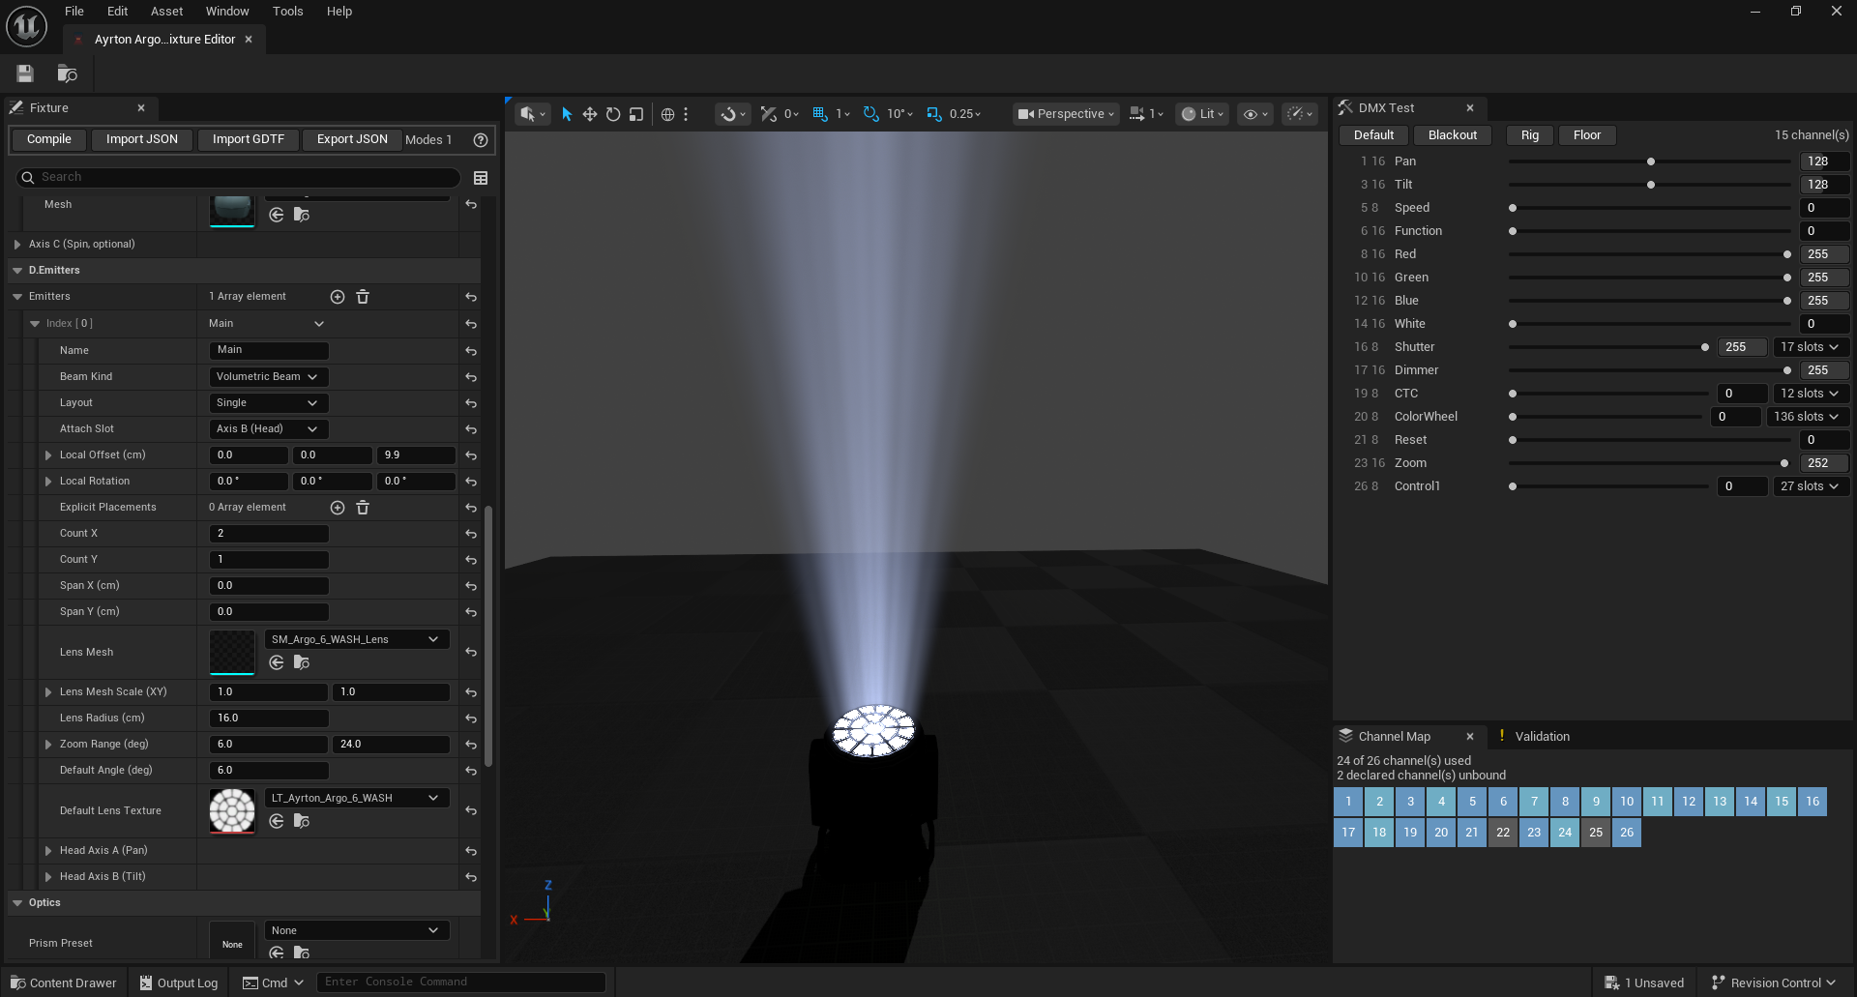This screenshot has width=1857, height=997.
Task: Select channel 16 cell in Channel Map
Action: point(1813,802)
